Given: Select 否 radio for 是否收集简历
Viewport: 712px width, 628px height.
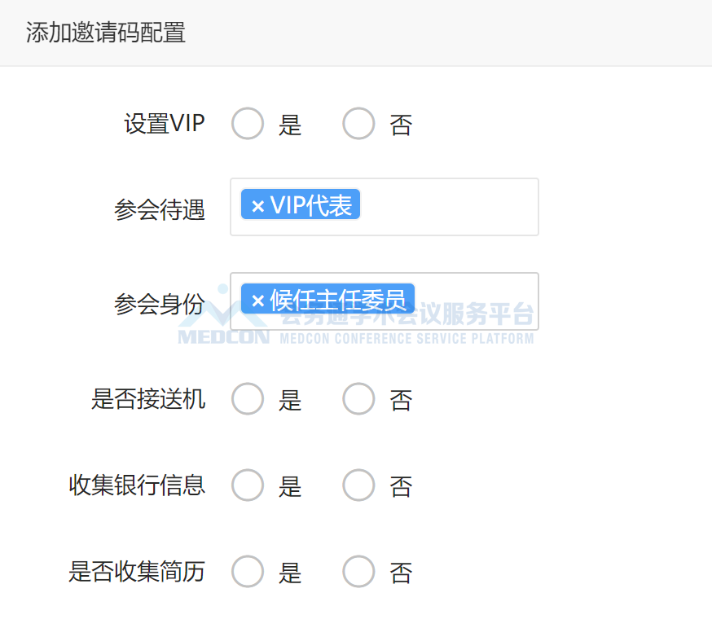Looking at the screenshot, I should click(358, 571).
